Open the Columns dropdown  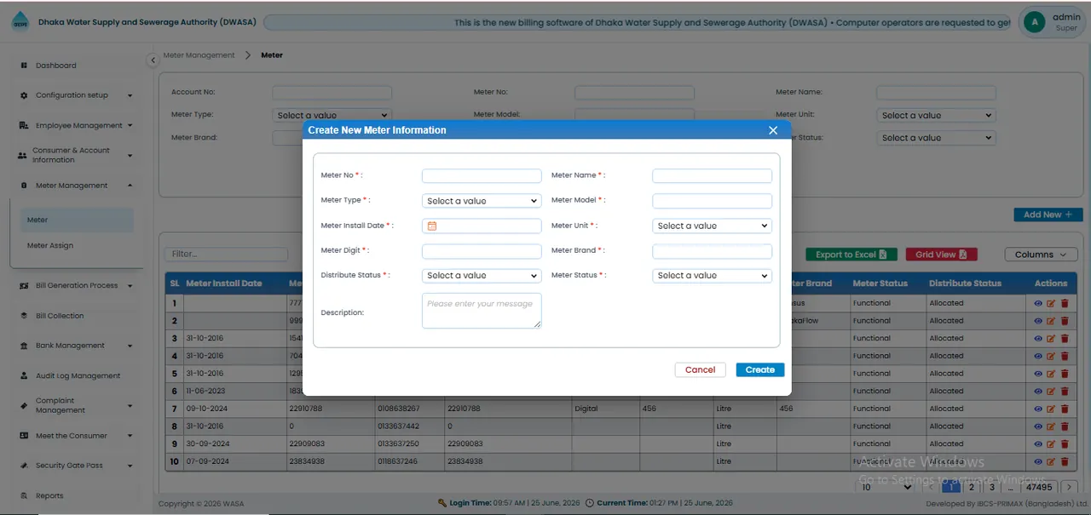pos(1041,255)
